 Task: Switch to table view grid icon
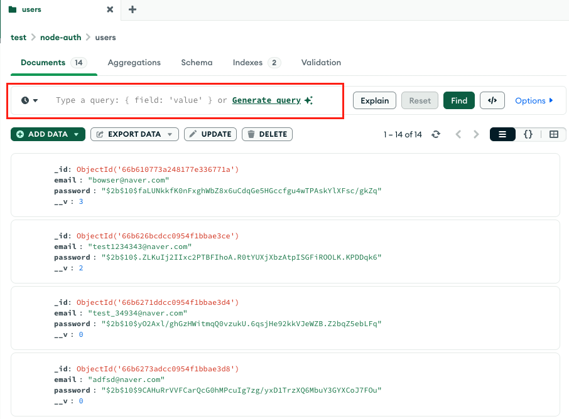pyautogui.click(x=554, y=134)
